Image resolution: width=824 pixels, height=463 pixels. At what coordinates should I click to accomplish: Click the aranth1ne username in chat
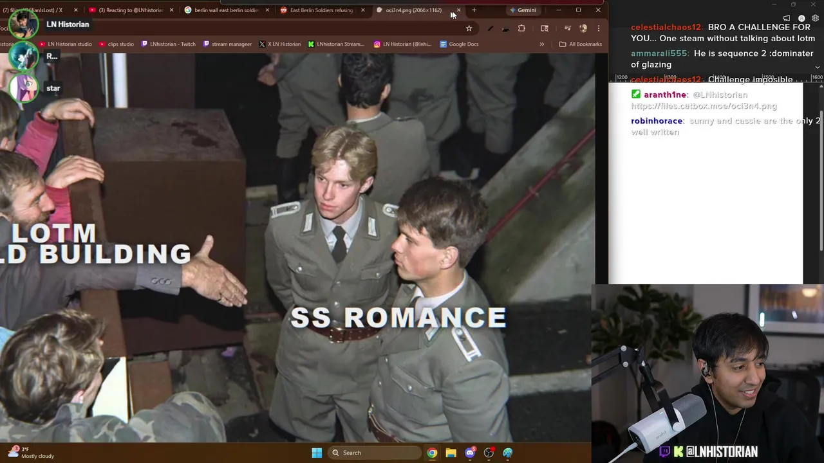666,95
